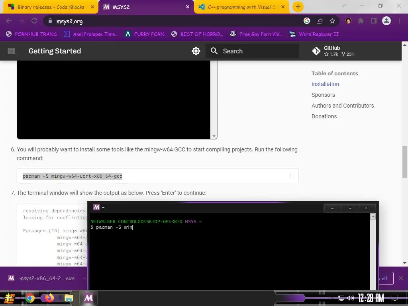
Task: Copy the pacman command to clipboard
Action: 292,176
